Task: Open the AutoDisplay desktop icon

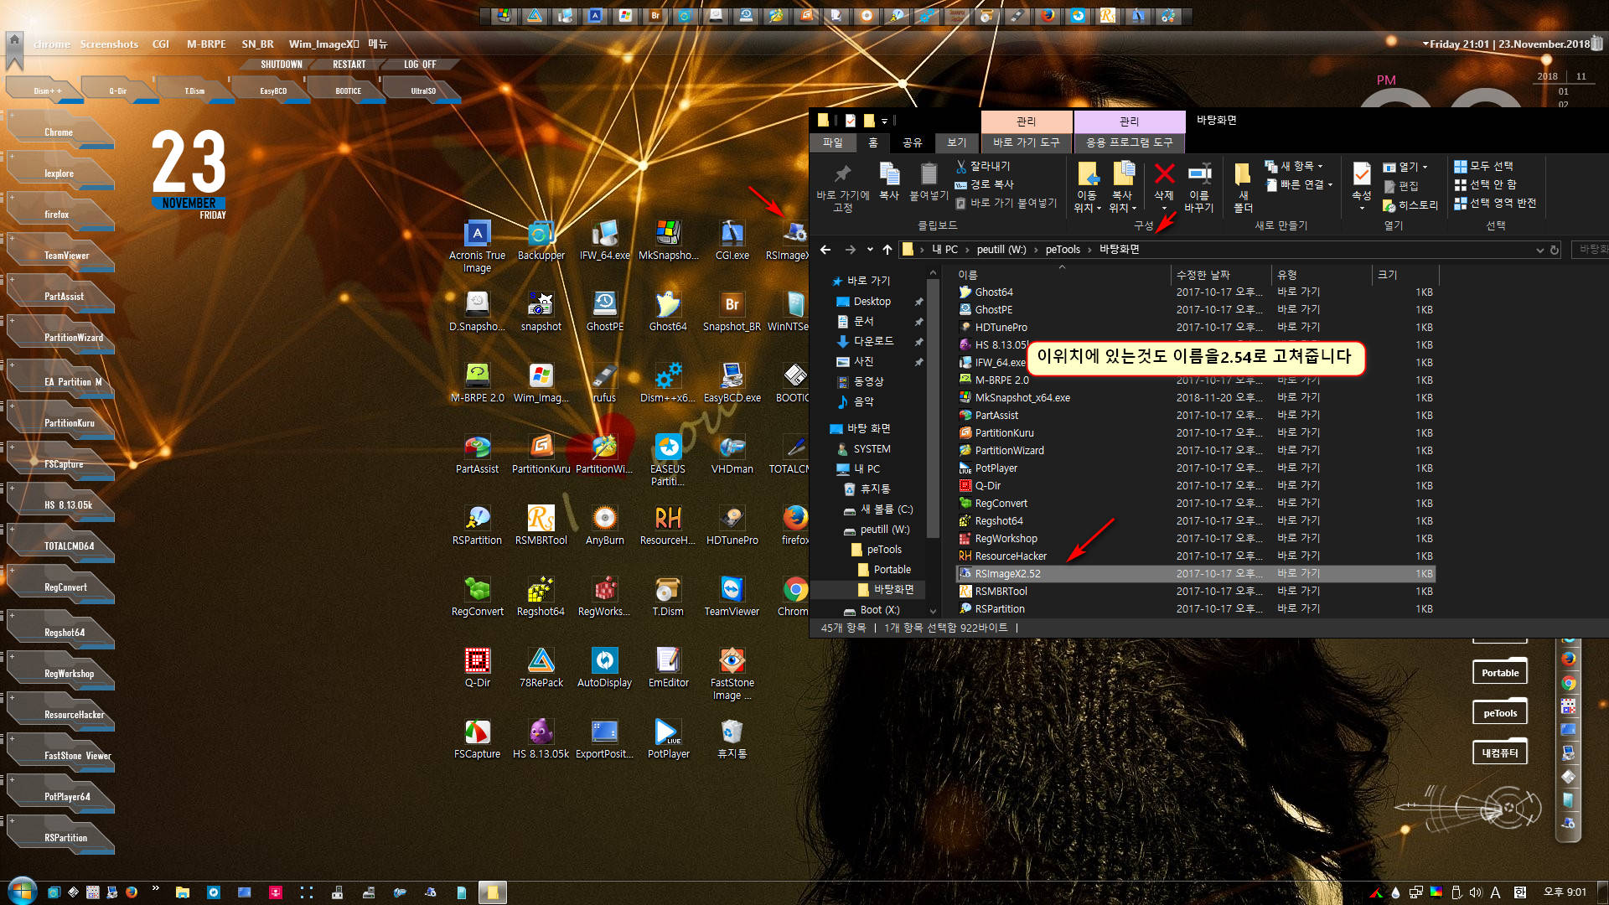Action: [605, 668]
